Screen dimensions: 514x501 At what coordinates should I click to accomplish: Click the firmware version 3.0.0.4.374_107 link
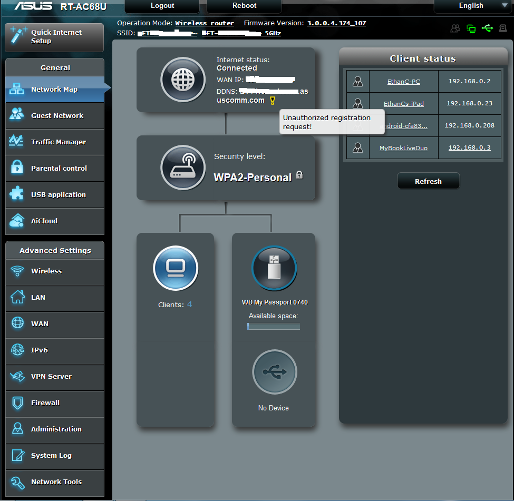tap(336, 23)
